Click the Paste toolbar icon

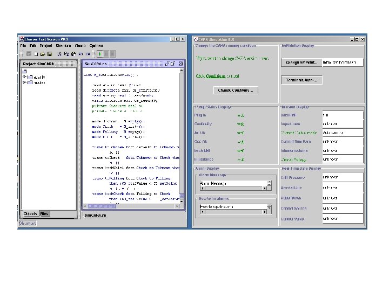click(73, 54)
